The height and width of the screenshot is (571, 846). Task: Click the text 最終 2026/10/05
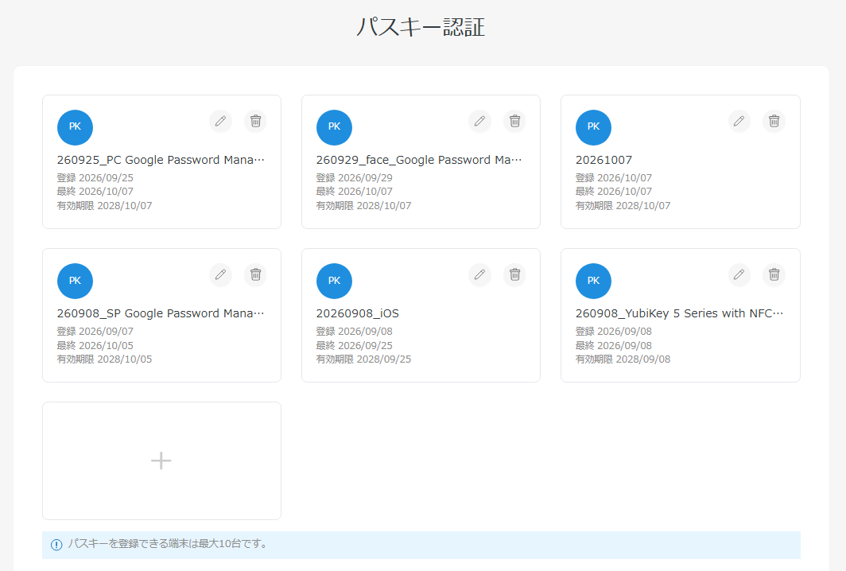pyautogui.click(x=95, y=345)
